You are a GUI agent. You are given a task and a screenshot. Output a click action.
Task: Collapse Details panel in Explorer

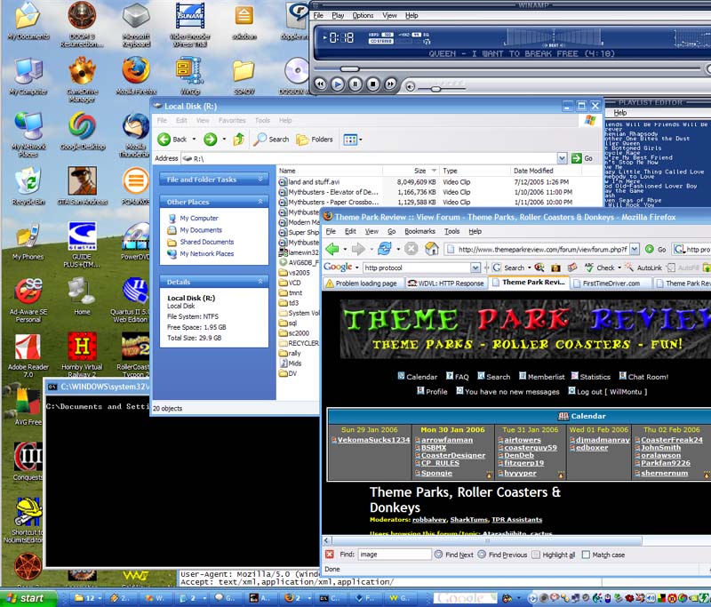pyautogui.click(x=260, y=282)
